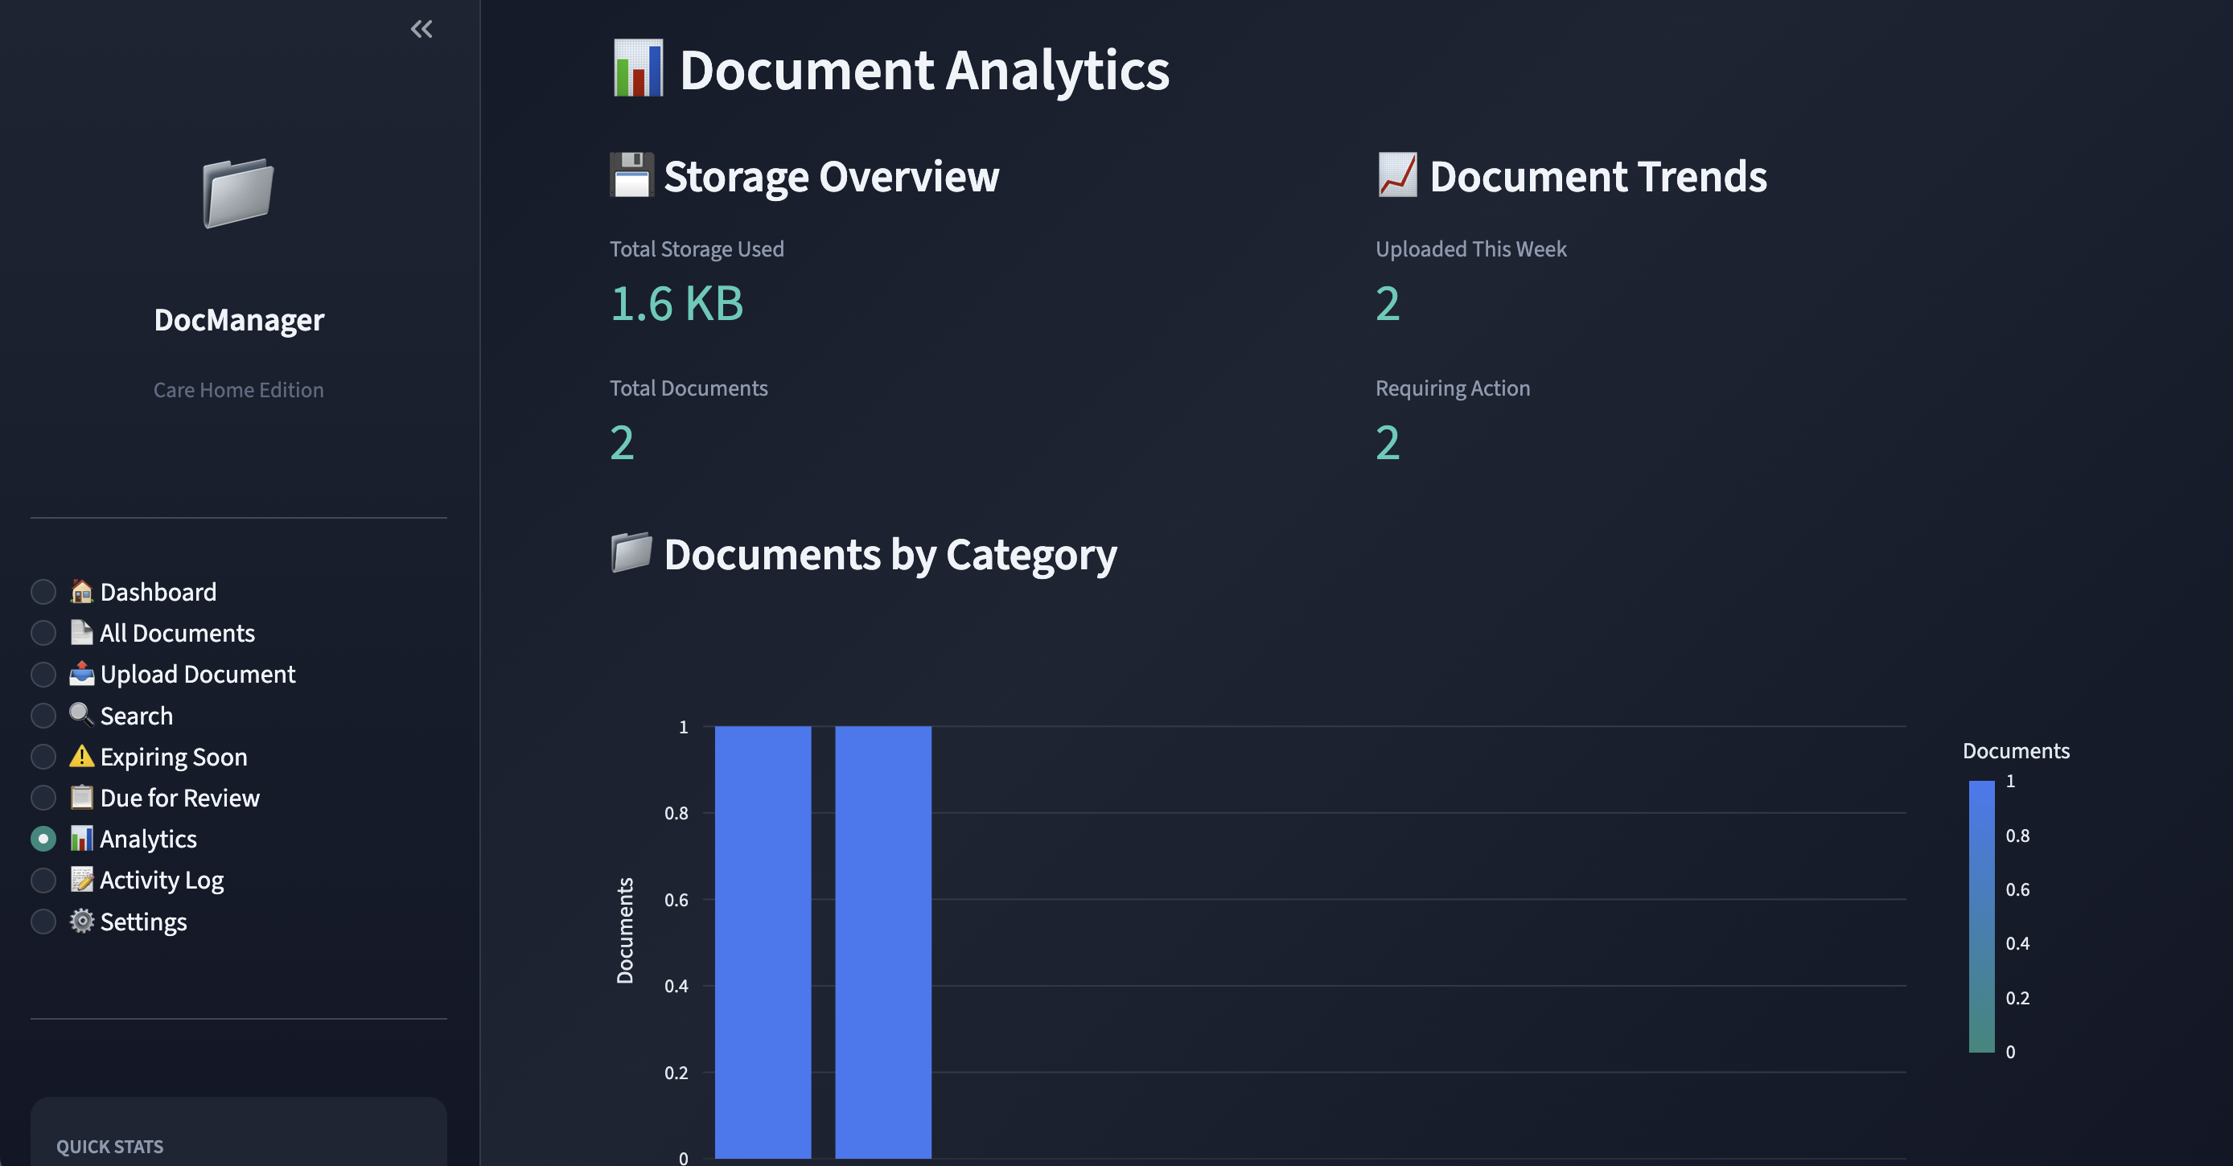The image size is (2233, 1166).
Task: Click the 1.6 KB storage value
Action: pos(677,303)
